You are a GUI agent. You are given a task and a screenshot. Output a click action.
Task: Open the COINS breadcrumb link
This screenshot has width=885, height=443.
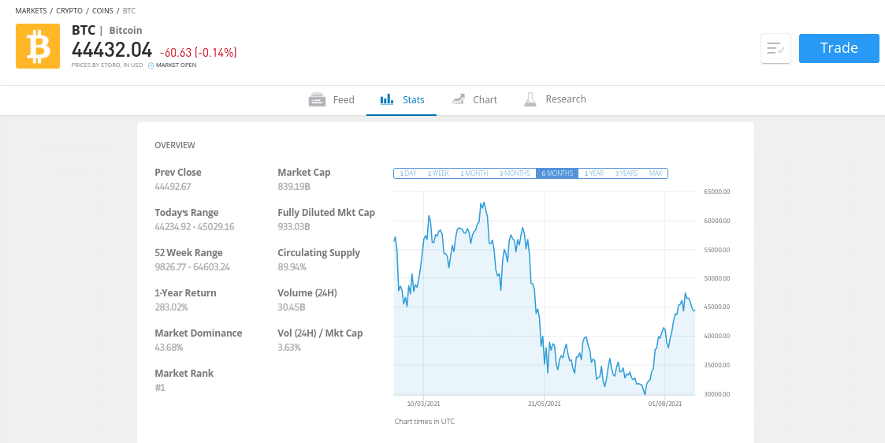[x=102, y=11]
